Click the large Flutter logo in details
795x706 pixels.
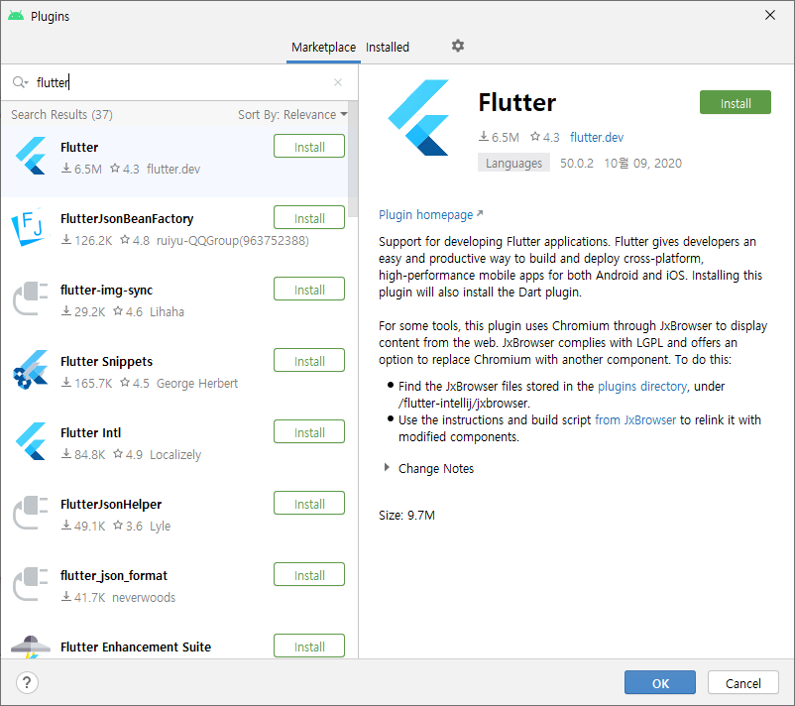pyautogui.click(x=418, y=118)
